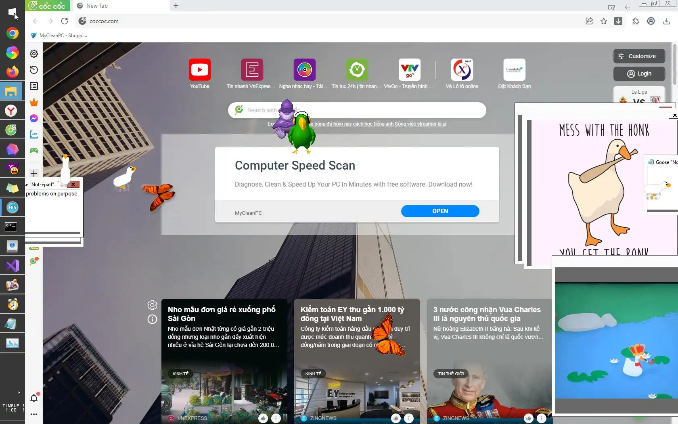
Task: Open sidebar settings gear
Action: [x=34, y=54]
